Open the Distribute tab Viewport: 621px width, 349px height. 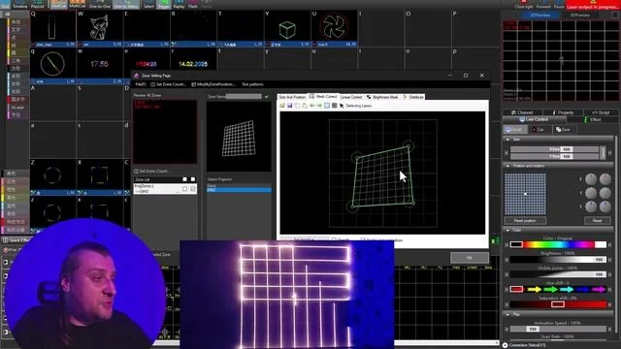(414, 97)
